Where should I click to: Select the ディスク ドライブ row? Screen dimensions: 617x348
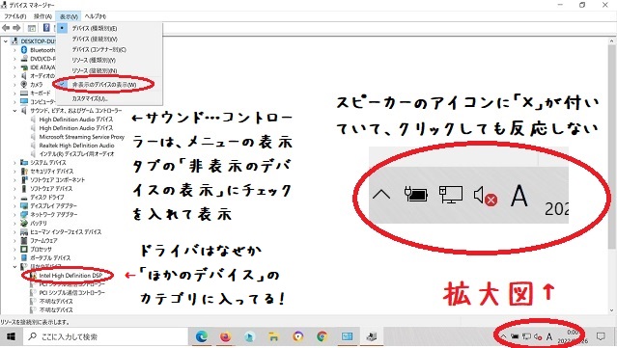[x=47, y=198]
